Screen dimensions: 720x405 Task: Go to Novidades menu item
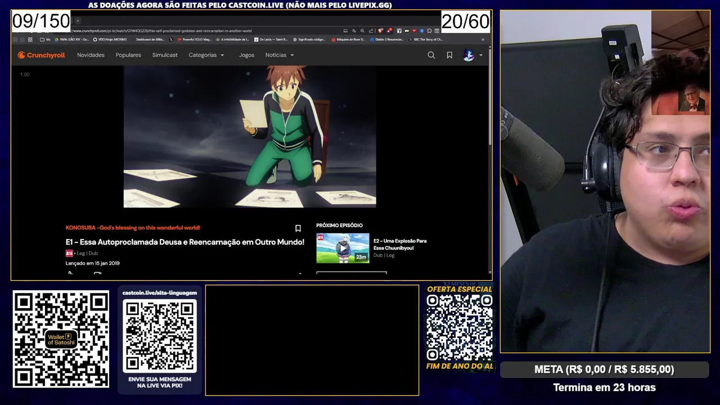[91, 55]
